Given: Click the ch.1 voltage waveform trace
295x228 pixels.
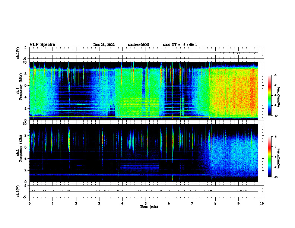Looking at the screenshot, I should coord(144,53).
